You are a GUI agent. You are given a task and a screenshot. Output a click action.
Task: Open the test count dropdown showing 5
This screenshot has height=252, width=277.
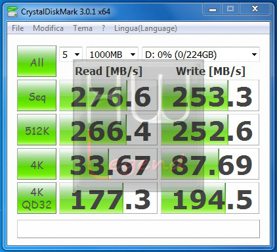coord(71,54)
